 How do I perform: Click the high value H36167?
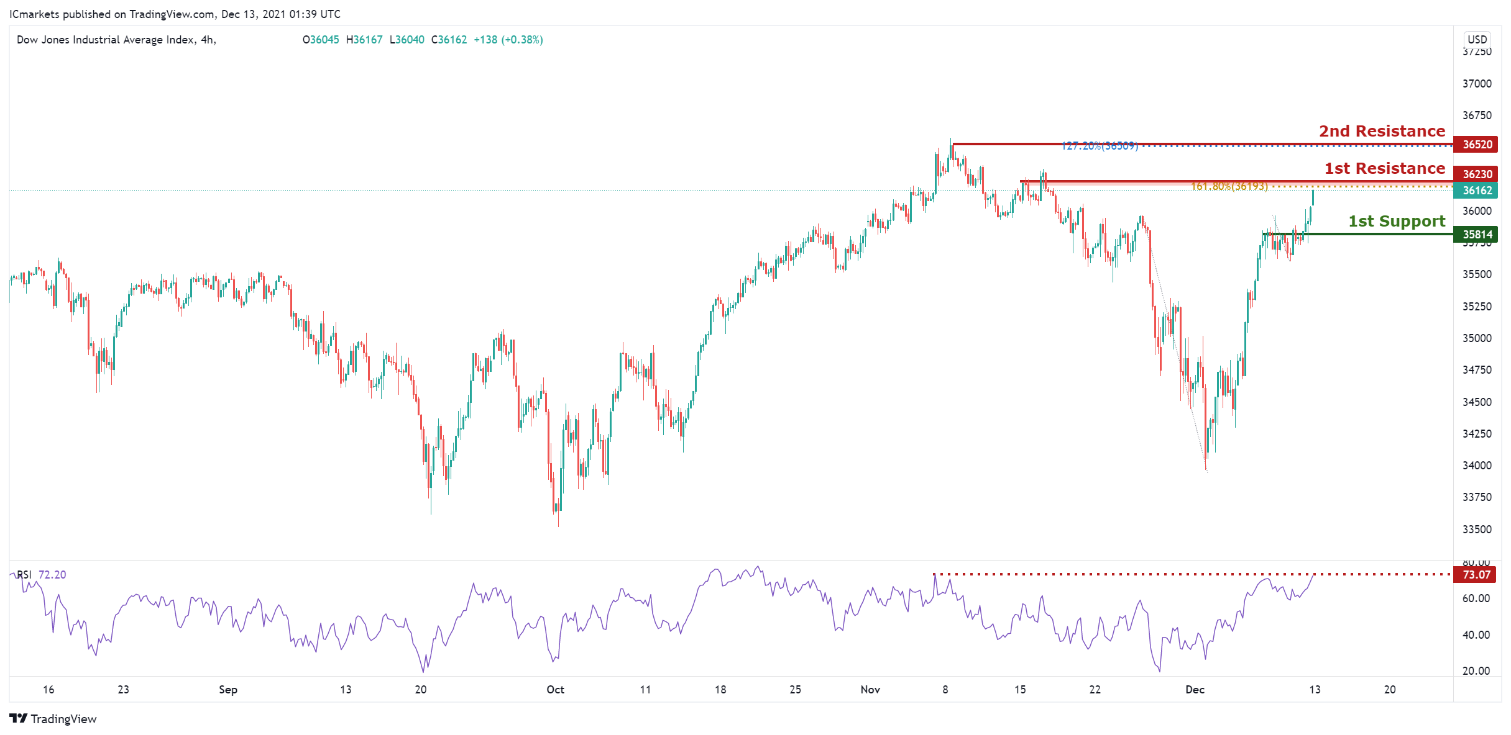tap(364, 40)
